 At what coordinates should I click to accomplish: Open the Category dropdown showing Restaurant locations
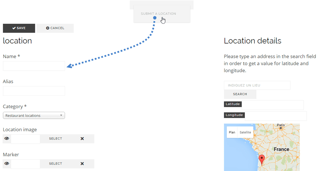(34, 115)
